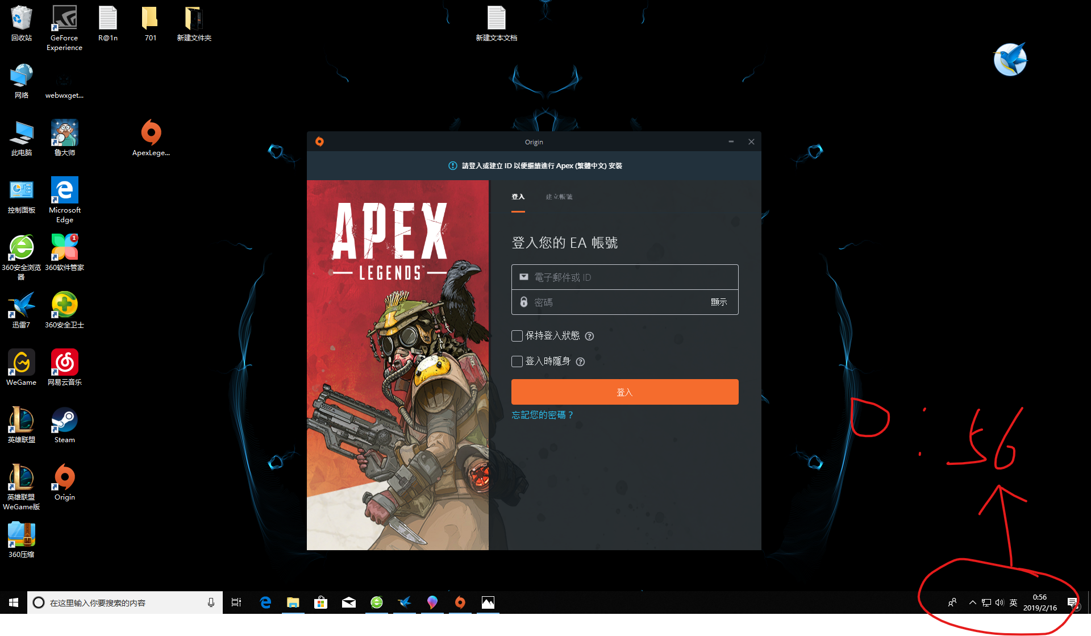
Task: Open the WeGame desktop shortcut
Action: (22, 368)
